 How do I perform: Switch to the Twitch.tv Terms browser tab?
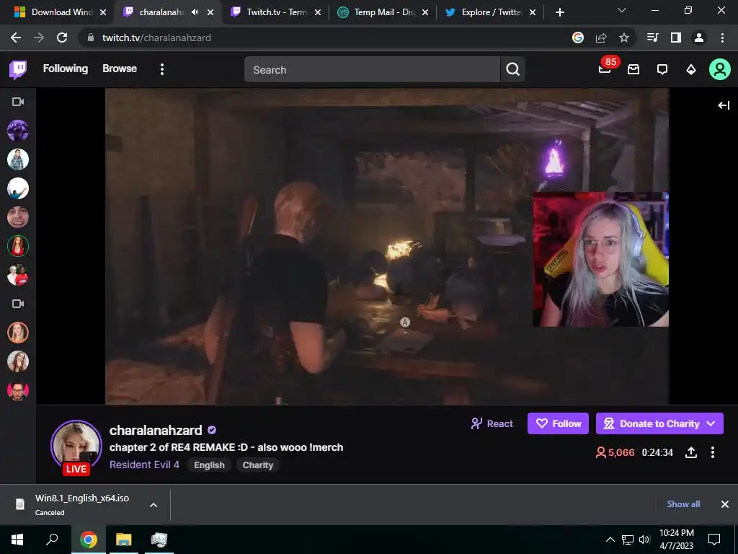pyautogui.click(x=275, y=12)
